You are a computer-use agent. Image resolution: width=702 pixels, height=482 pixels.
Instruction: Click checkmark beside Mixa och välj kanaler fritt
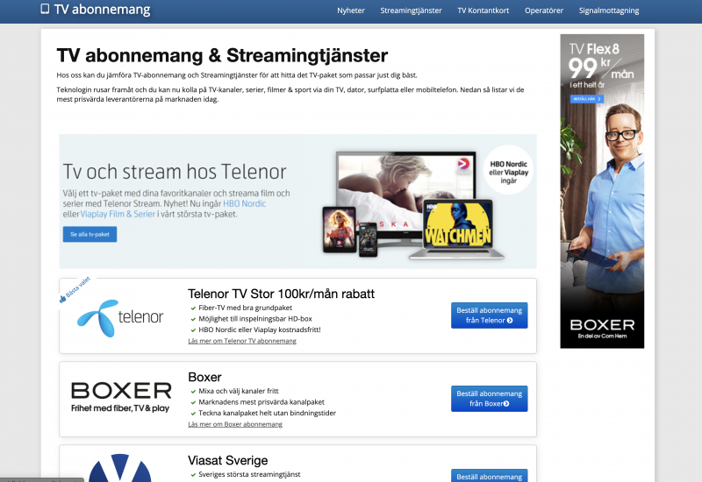pyautogui.click(x=193, y=391)
